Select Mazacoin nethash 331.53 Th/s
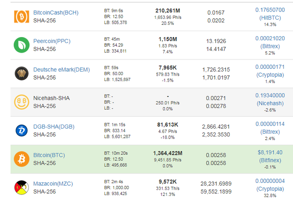293x201 pixels. 168,188
